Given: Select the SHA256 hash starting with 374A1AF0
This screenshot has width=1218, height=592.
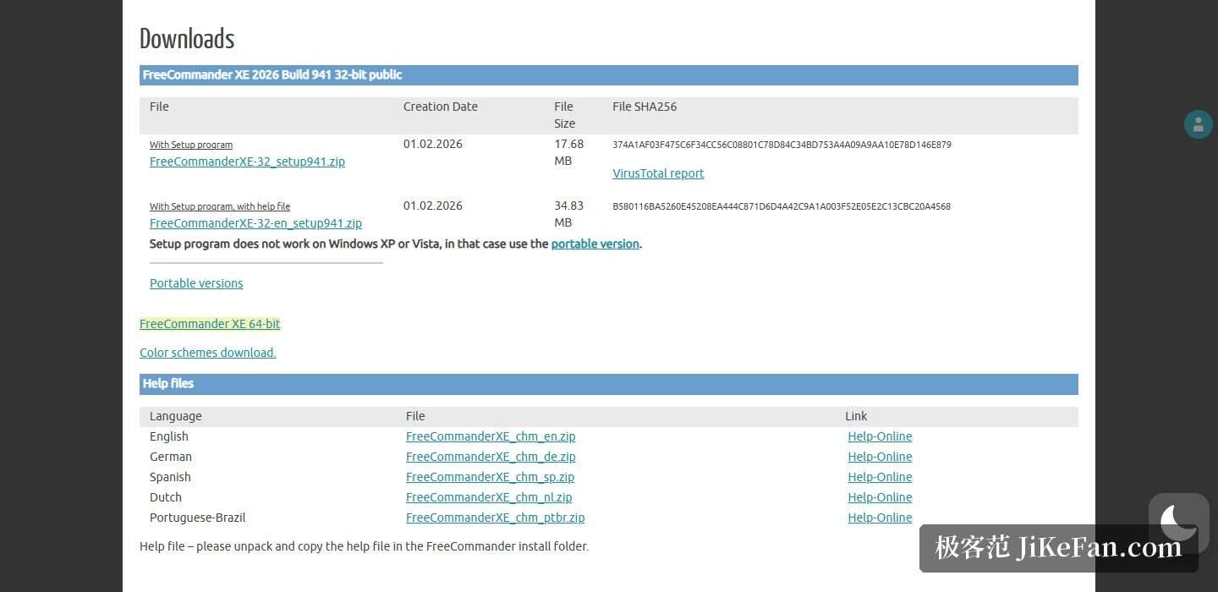Looking at the screenshot, I should tap(782, 145).
